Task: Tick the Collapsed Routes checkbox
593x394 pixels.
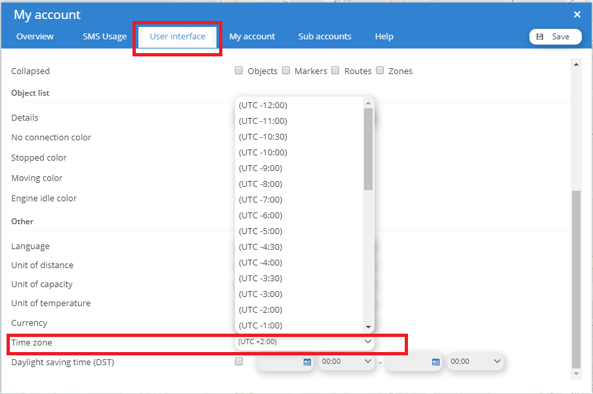Action: point(335,70)
